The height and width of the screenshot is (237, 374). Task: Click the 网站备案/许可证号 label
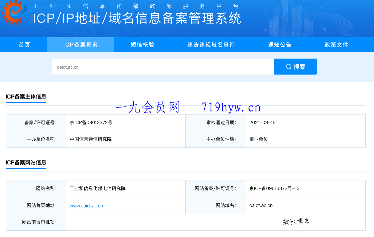point(215,189)
